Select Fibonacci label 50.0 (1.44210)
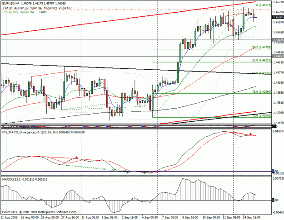The image size is (284, 220). click(262, 60)
